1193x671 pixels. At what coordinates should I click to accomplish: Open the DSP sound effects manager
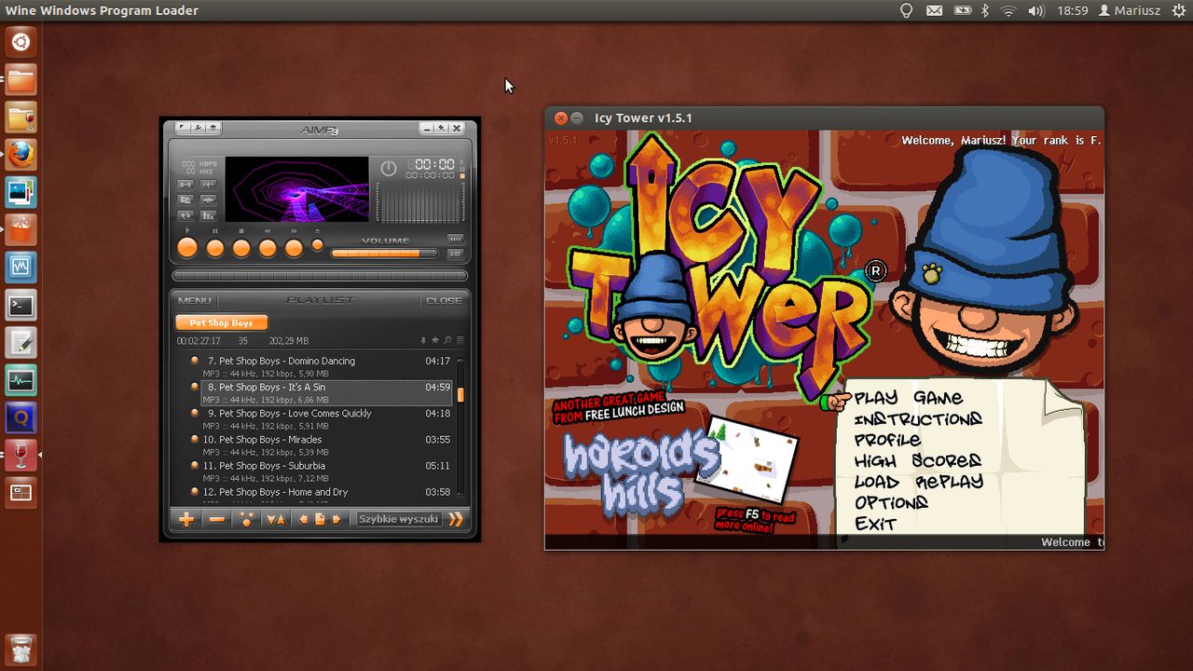[208, 185]
